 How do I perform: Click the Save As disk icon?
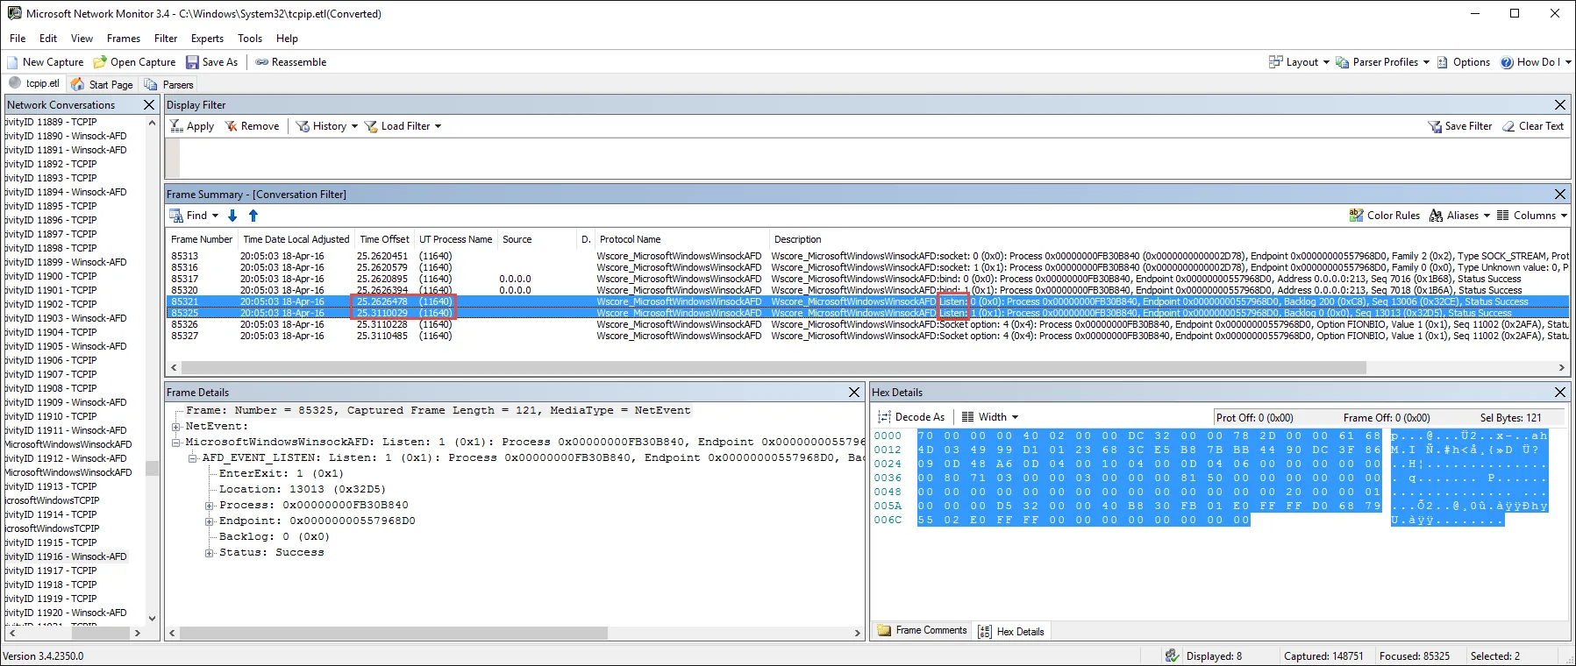coord(192,62)
